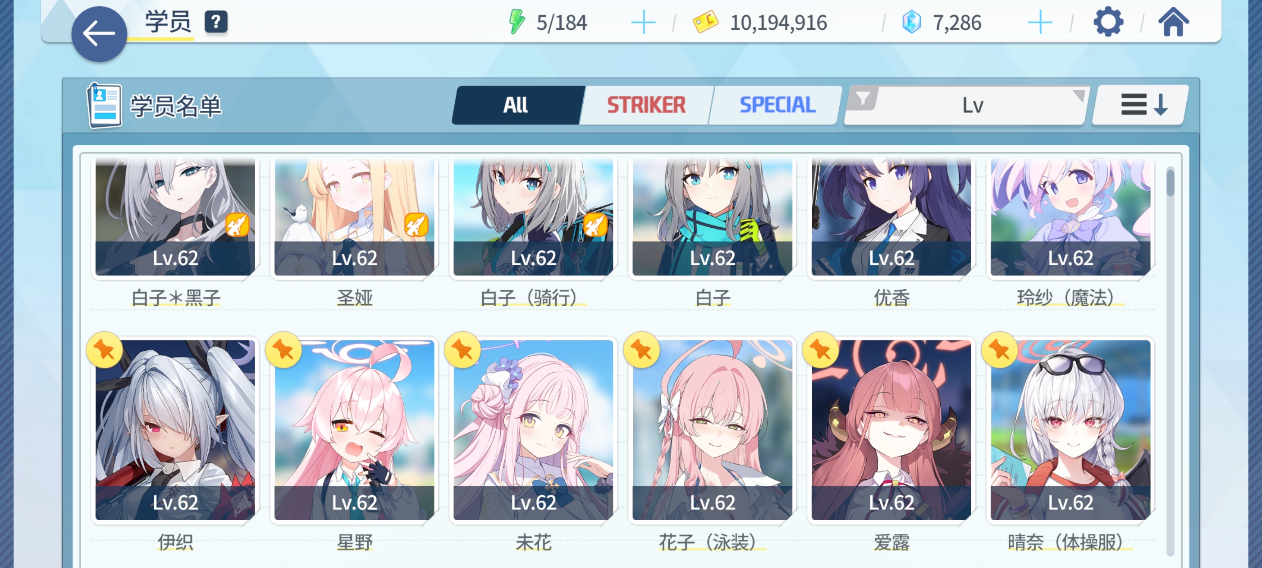Click the student roster ID card icon
Viewport: 1262px width, 568px height.
point(104,105)
